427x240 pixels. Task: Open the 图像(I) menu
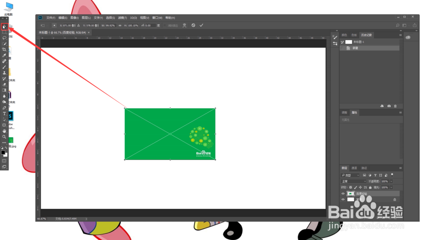pyautogui.click(x=74, y=17)
